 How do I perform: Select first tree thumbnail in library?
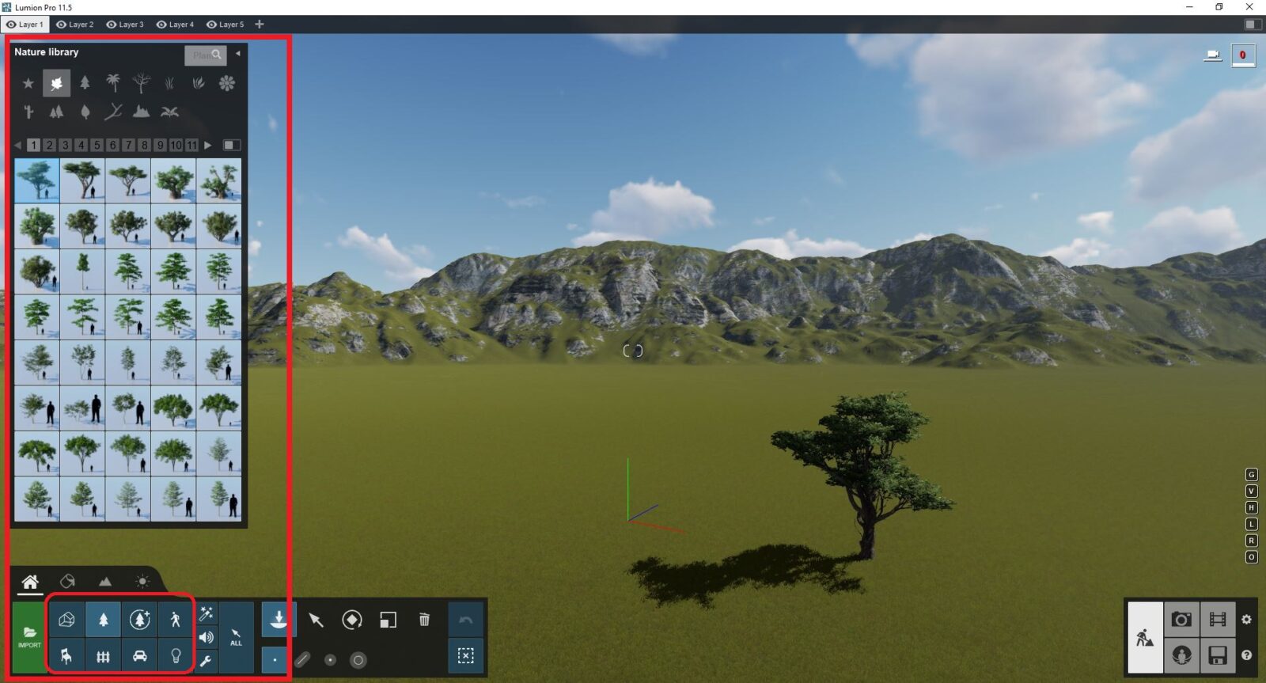coord(36,180)
